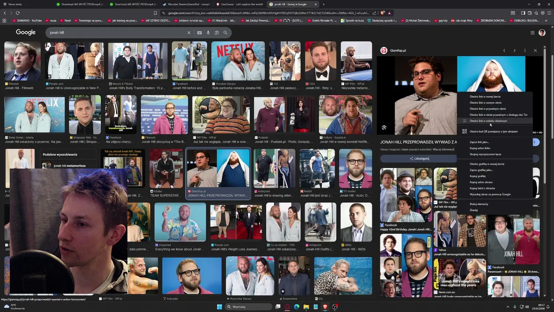Viewport: 554px width, 312px height.
Task: Choose 'Zbadaj' in context menu
Action: [x=495, y=210]
